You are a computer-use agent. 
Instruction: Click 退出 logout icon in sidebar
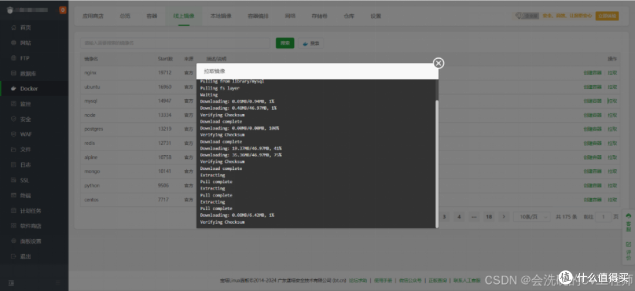click(14, 256)
